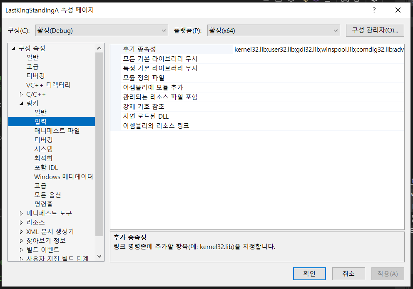Select 고급 under 링커
The image size is (413, 289).
tap(40, 186)
